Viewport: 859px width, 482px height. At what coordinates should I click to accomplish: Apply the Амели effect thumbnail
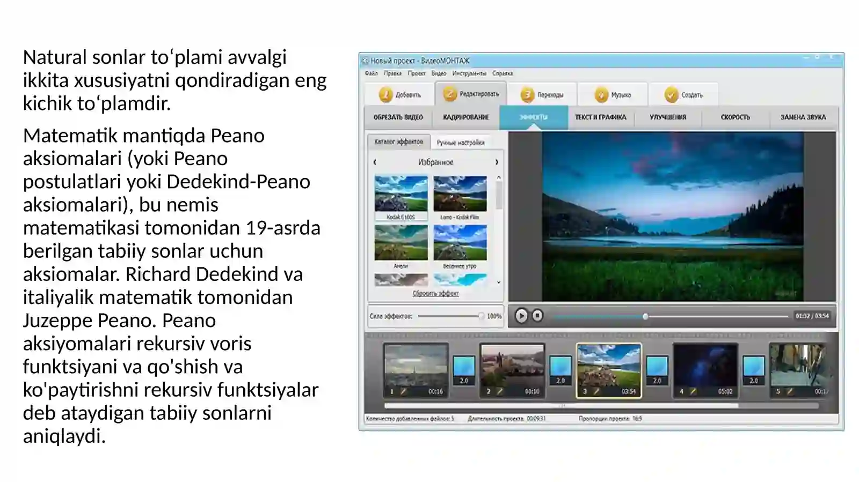click(401, 242)
